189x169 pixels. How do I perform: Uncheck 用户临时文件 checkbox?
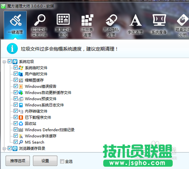(x=15, y=74)
